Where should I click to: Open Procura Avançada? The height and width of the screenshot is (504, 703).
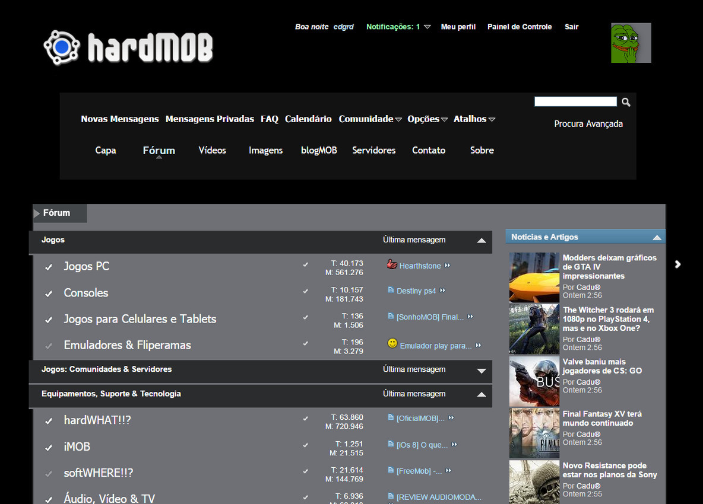tap(588, 124)
